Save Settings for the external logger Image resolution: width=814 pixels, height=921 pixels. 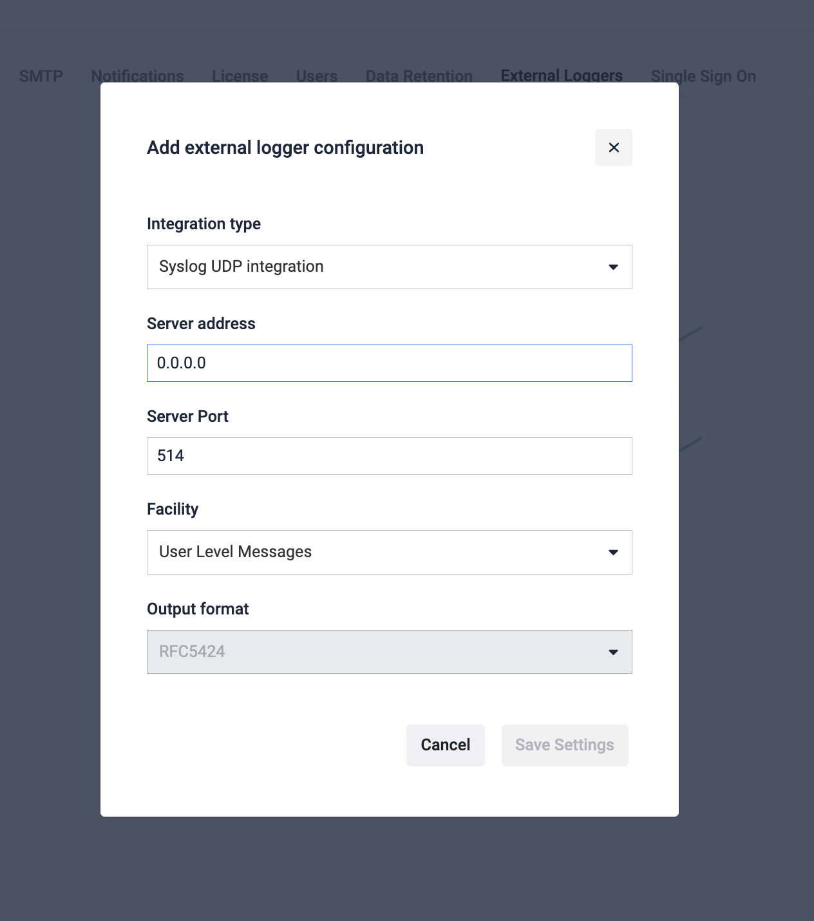565,745
